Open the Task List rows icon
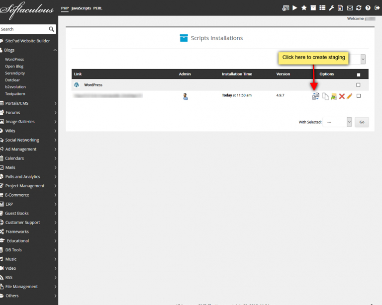This screenshot has width=382, height=305. tap(322, 8)
